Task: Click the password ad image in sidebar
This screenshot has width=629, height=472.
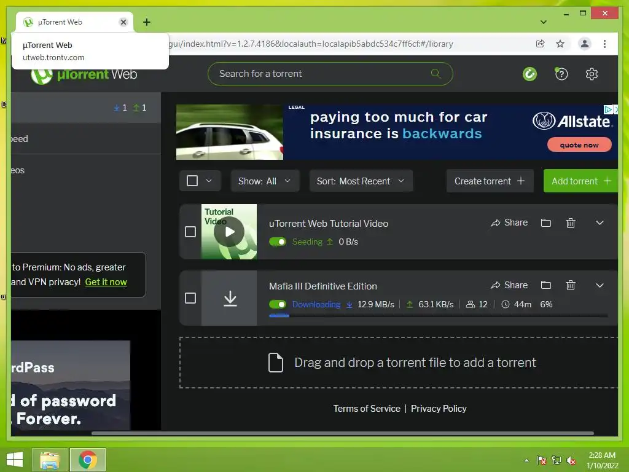Action: 71,385
